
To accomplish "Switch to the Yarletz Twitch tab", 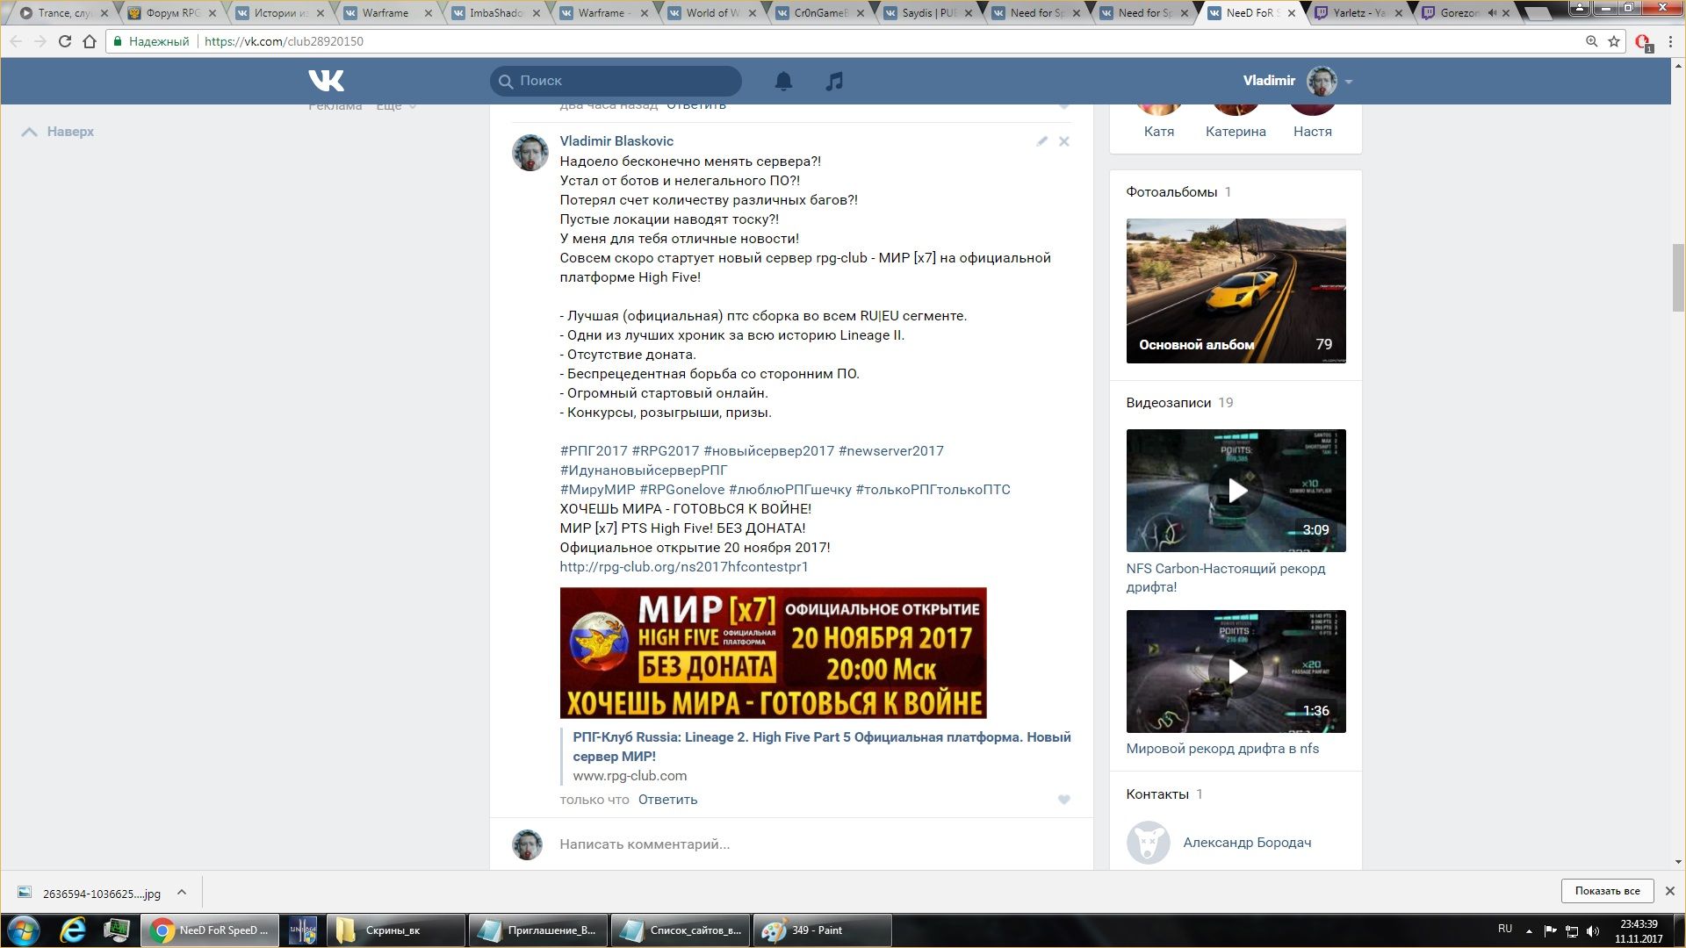I will coord(1357,13).
